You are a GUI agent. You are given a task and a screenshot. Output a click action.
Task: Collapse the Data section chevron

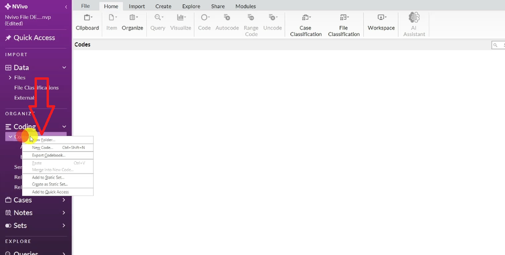[x=64, y=68]
